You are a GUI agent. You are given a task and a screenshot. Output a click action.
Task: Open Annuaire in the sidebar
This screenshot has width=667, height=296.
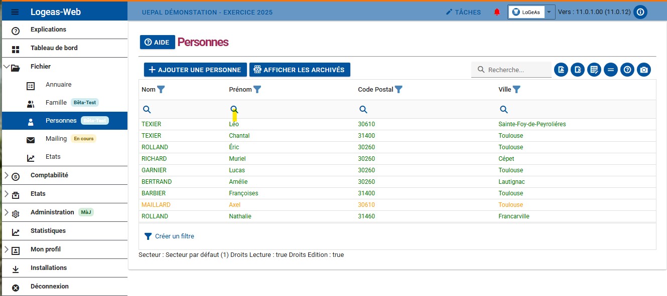[x=58, y=85]
